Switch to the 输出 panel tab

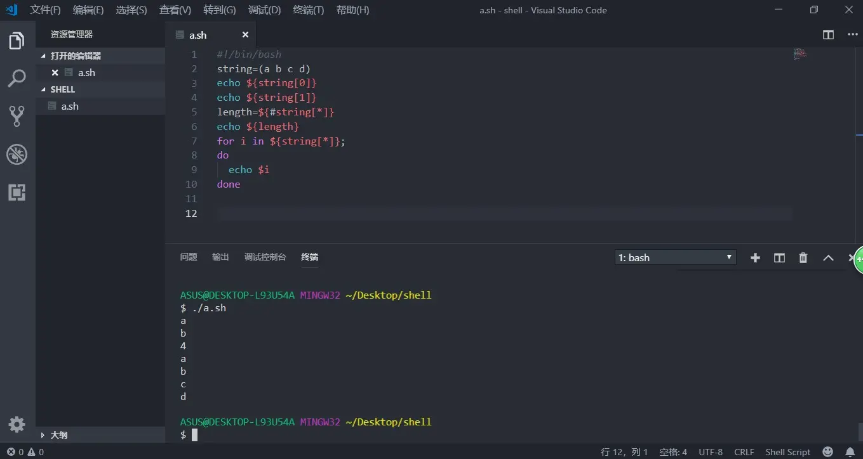tap(220, 257)
